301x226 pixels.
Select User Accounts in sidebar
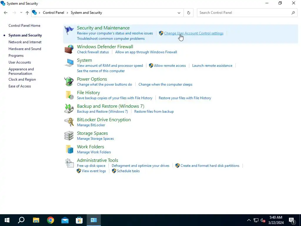pyautogui.click(x=20, y=62)
